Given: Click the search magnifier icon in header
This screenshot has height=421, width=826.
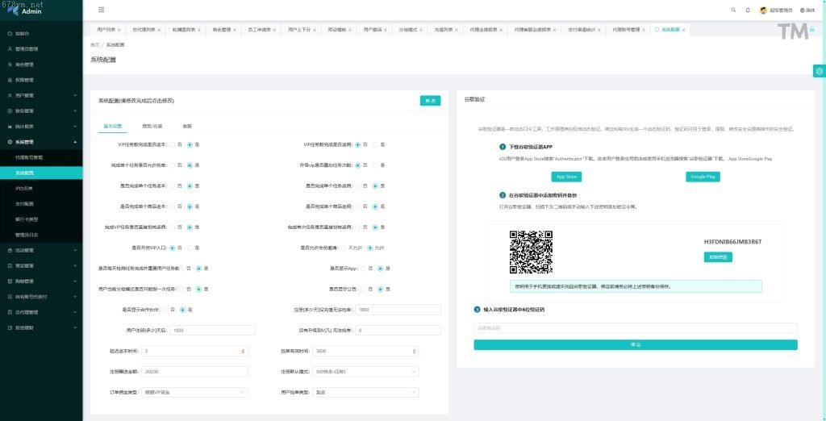Looking at the screenshot, I should 733,10.
